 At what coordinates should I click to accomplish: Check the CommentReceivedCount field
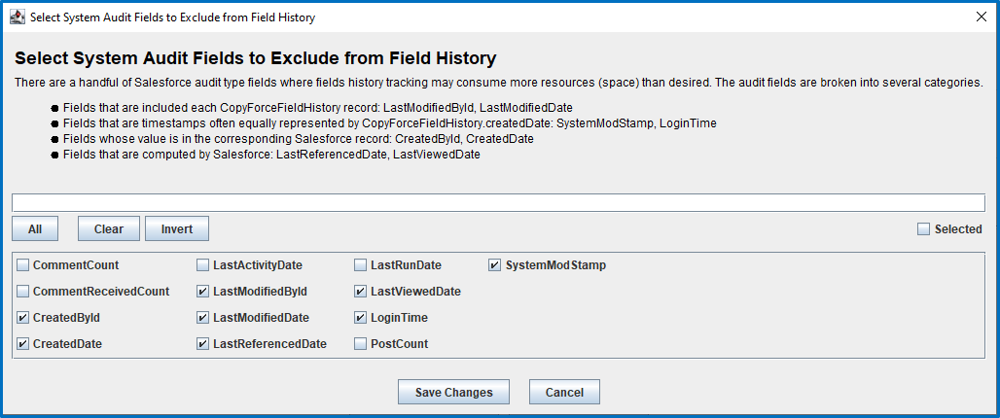tap(23, 292)
